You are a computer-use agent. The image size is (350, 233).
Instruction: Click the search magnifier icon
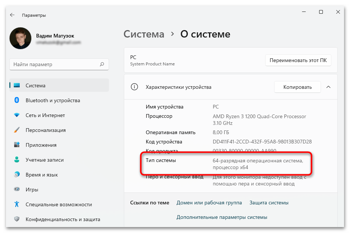pos(102,64)
